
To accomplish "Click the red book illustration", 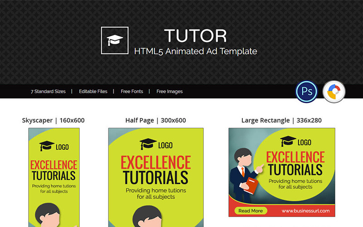I will (252, 186).
